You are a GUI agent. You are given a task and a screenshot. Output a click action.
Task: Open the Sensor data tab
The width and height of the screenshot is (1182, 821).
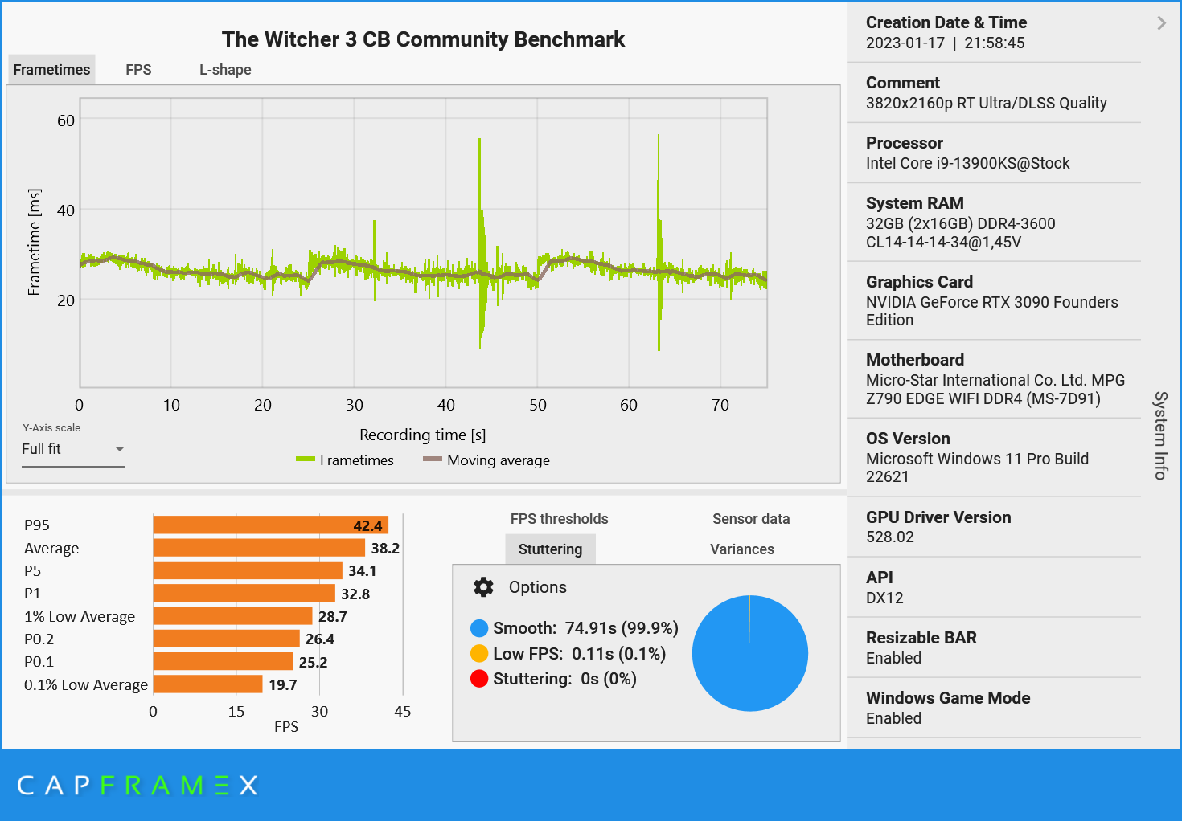pos(751,519)
